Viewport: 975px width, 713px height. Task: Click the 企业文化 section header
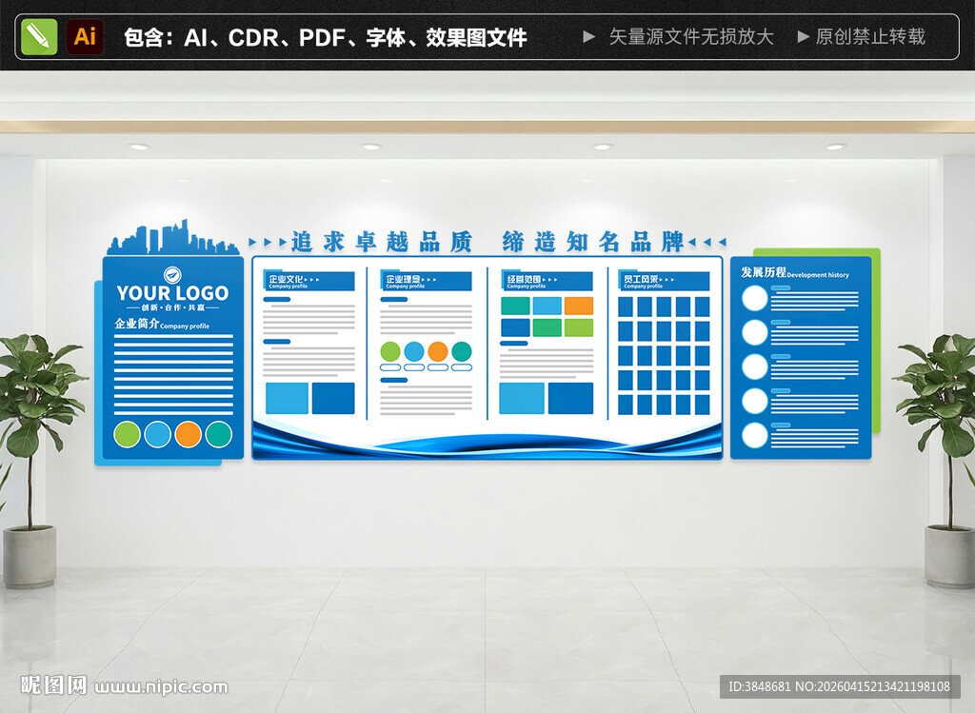click(x=309, y=281)
